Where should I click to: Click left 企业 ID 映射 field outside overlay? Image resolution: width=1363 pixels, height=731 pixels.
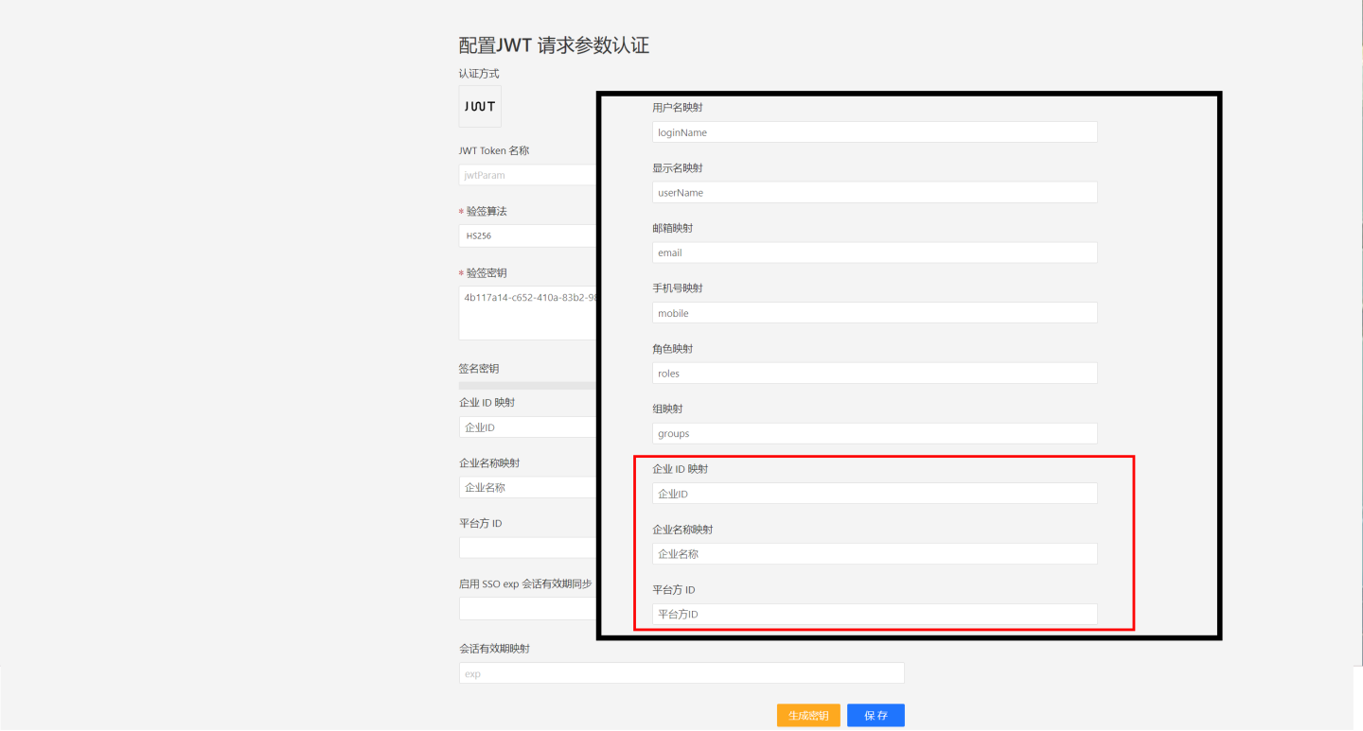click(x=527, y=427)
